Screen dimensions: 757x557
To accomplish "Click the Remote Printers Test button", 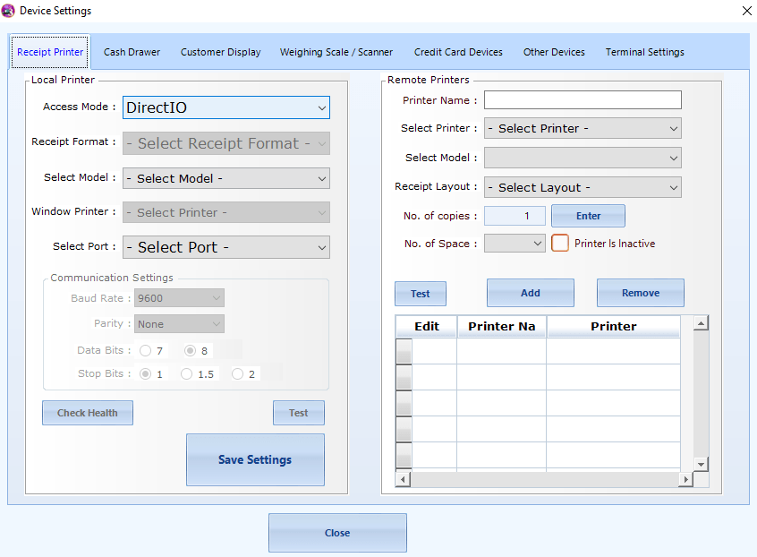I will click(420, 294).
